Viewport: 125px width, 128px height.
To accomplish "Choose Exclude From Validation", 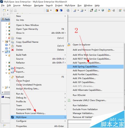I will 95,109.
